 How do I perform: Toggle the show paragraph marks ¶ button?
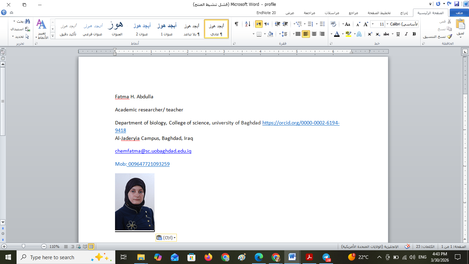click(x=236, y=24)
